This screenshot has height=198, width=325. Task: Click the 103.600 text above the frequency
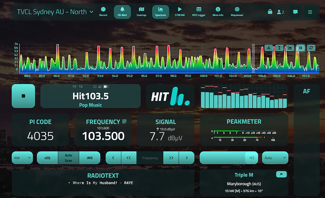(103, 128)
